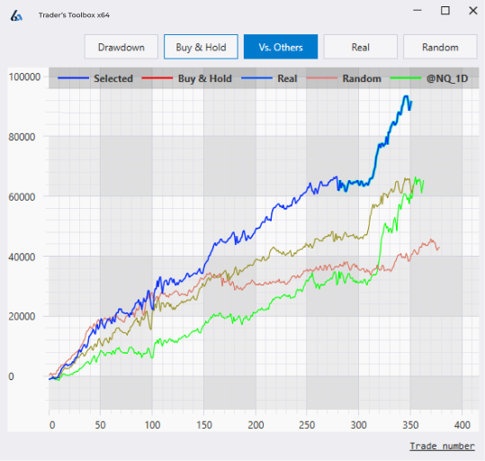Viewport: 485px width, 461px height.
Task: Toggle the Vs. Others comparison button
Action: coord(281,47)
